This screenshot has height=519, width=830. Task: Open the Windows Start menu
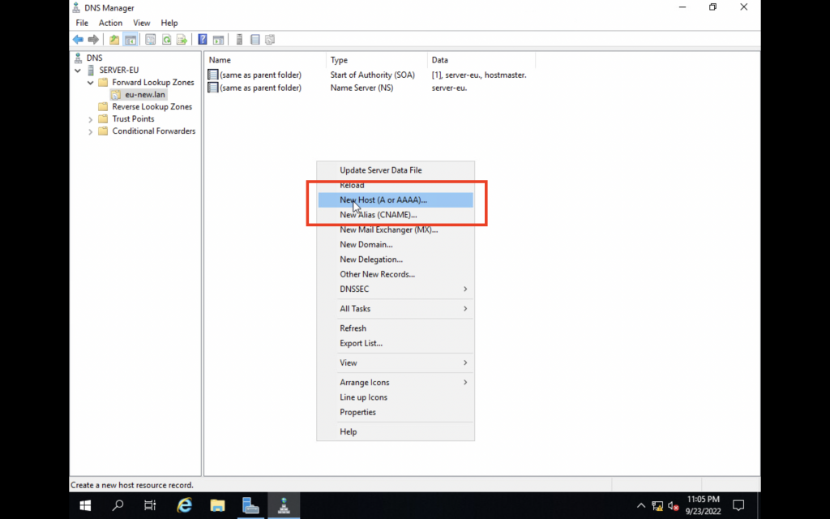84,506
